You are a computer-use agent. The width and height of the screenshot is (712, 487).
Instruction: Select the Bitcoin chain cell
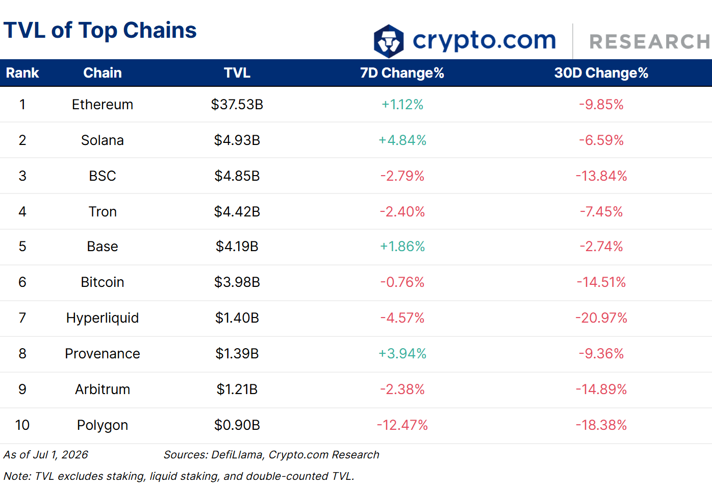pyautogui.click(x=103, y=282)
